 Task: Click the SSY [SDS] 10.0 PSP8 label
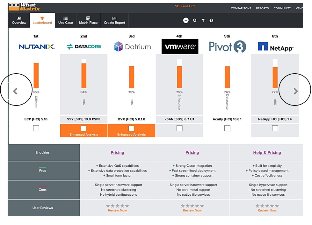pos(84,119)
